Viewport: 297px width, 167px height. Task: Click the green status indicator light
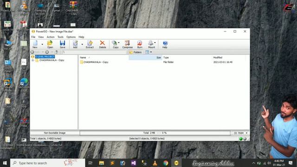[x=241, y=139]
